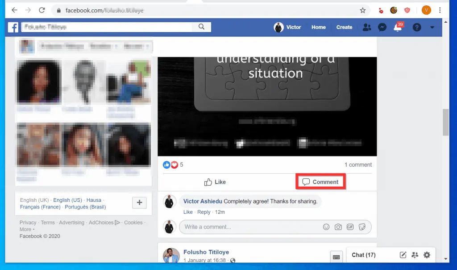Expand the Chat (17) panel
457x270 pixels.
[363, 255]
